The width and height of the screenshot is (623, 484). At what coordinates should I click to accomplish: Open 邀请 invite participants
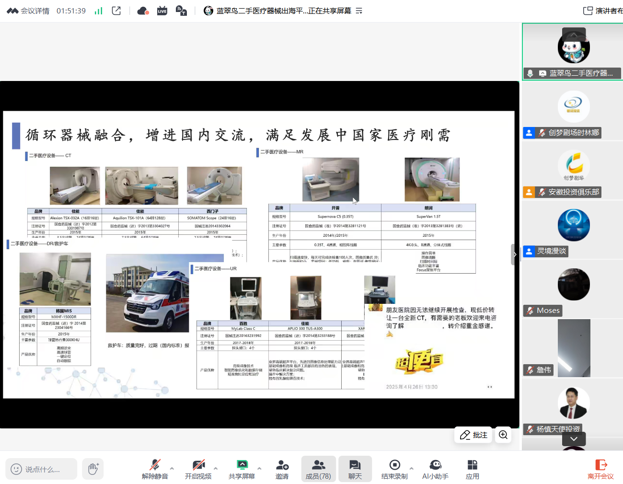pyautogui.click(x=282, y=469)
